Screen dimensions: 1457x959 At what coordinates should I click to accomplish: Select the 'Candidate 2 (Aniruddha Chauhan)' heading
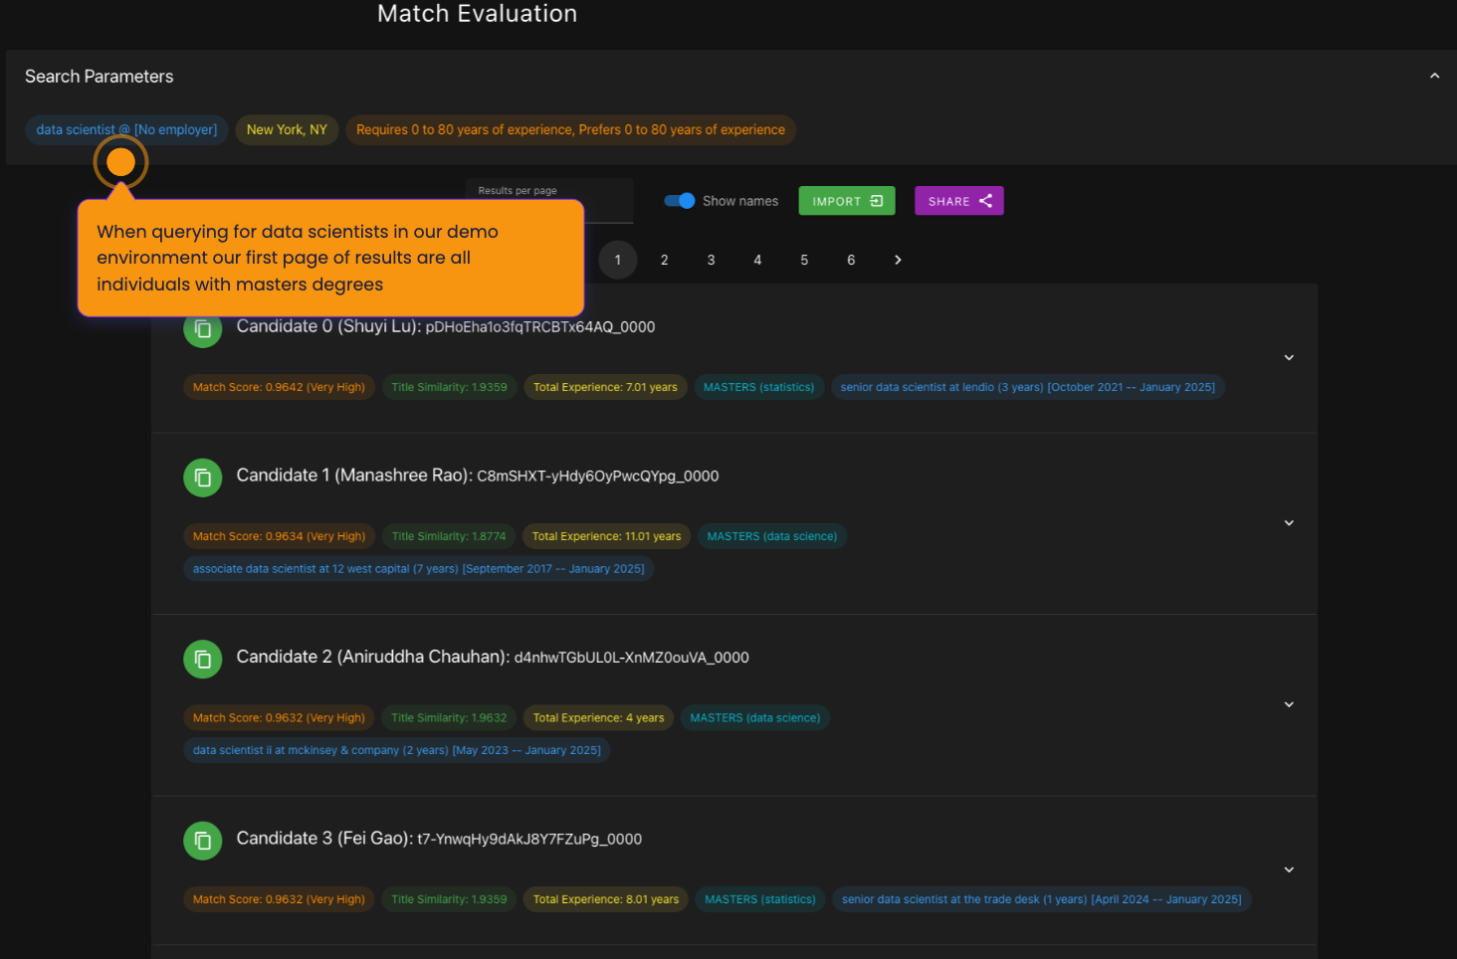coord(373,657)
